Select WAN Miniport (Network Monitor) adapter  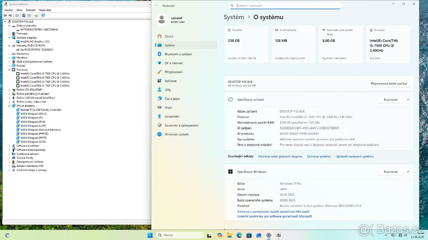(x=40, y=130)
